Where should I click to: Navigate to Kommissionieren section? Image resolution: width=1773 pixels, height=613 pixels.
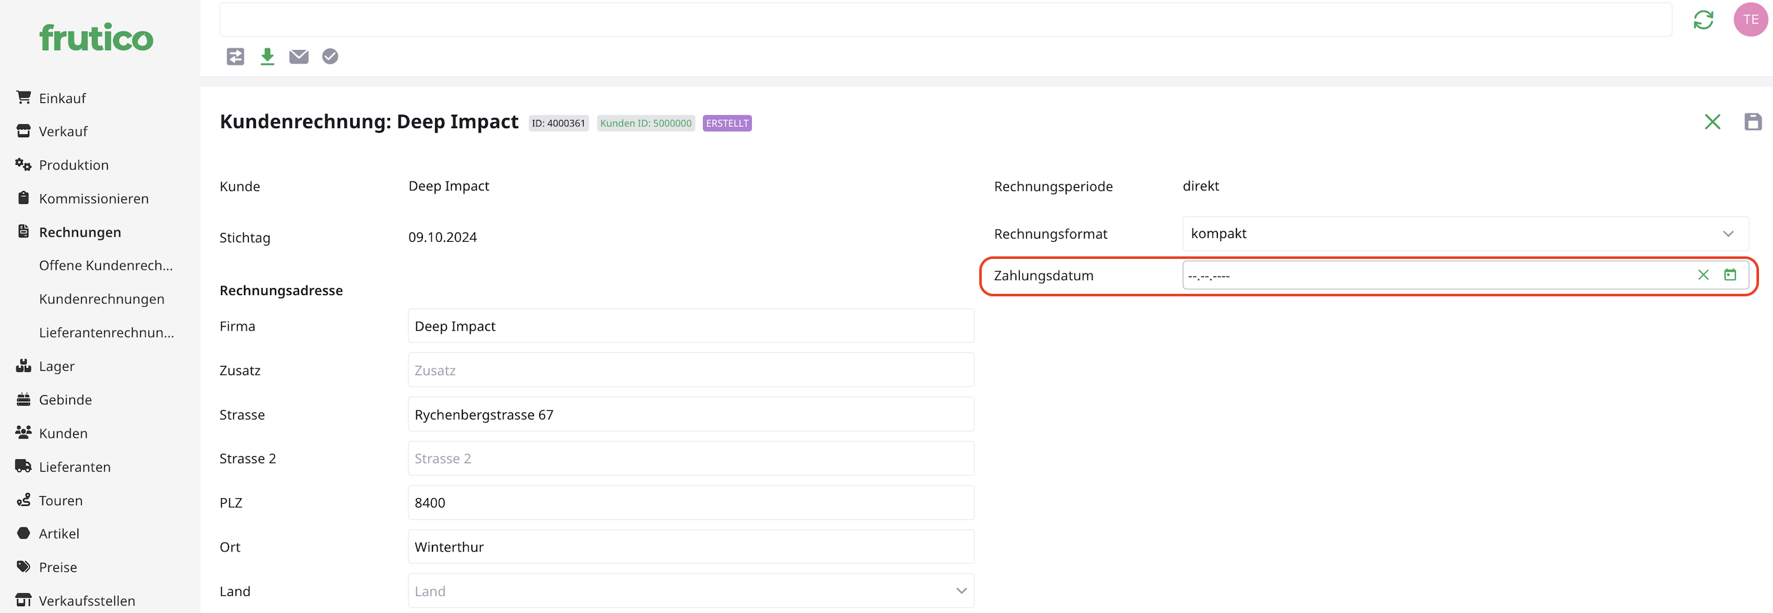[x=93, y=198]
